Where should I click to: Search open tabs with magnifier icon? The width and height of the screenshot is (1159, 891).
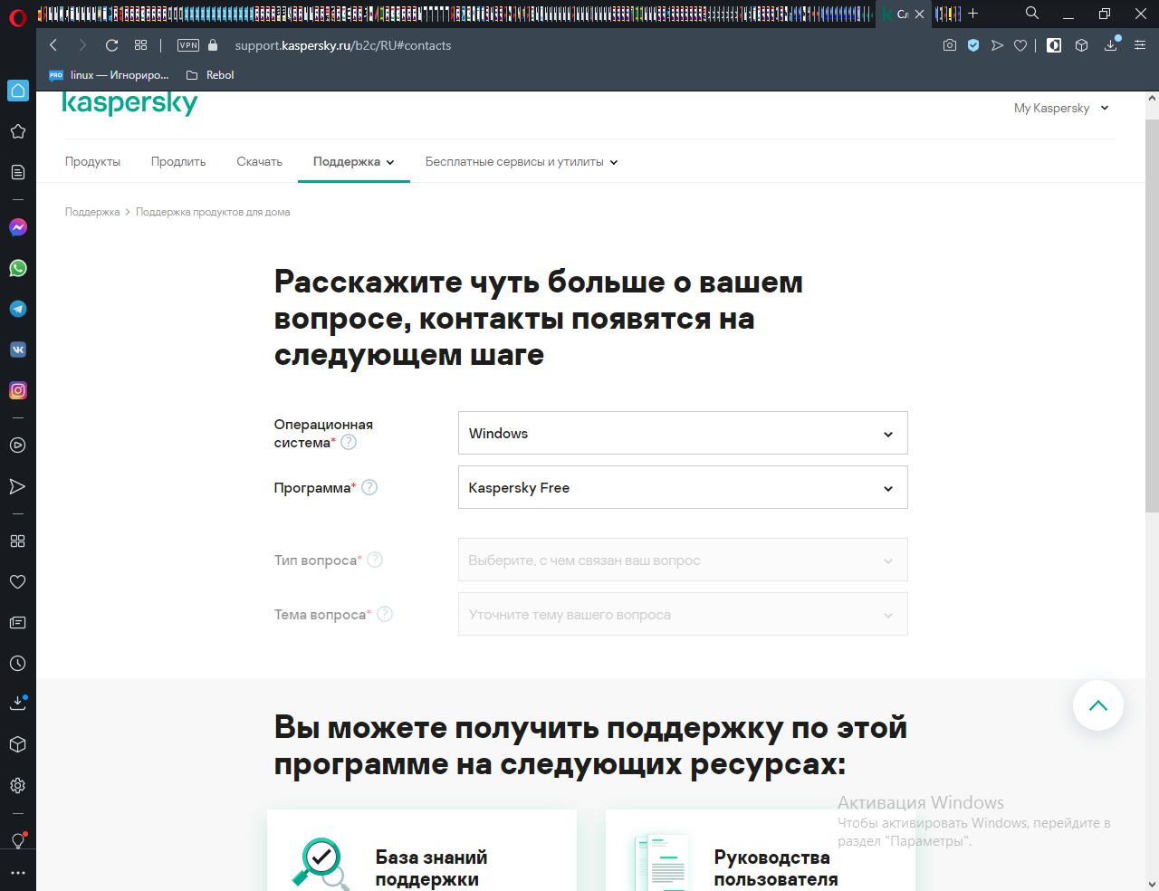click(1032, 14)
